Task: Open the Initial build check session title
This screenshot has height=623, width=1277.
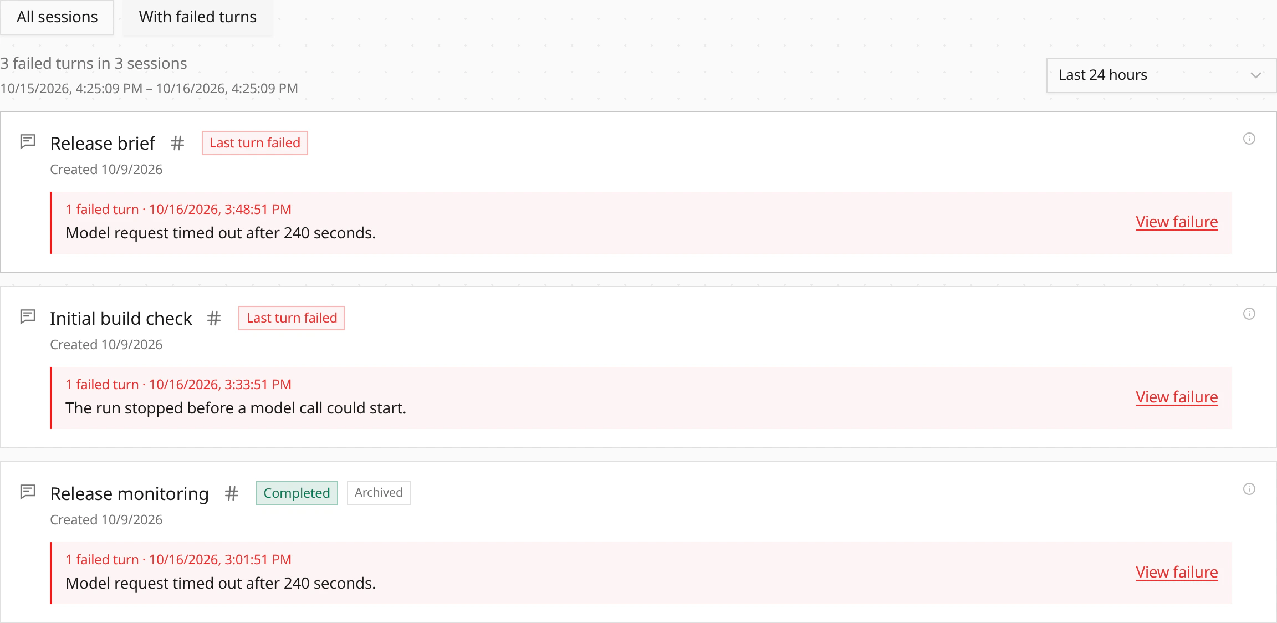Action: pos(121,319)
